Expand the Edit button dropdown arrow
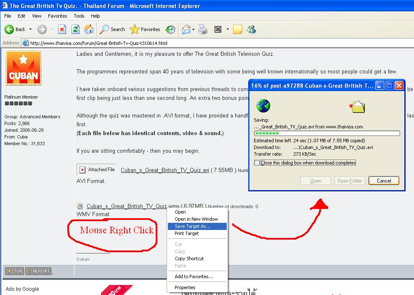 tap(228, 29)
